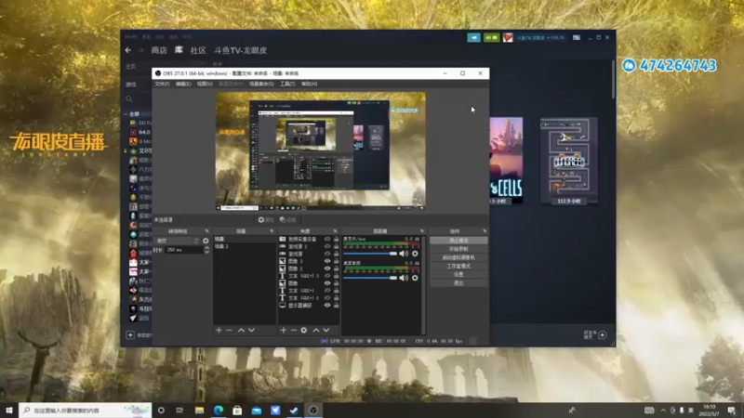The height and width of the screenshot is (418, 744).
Task: Open the 麦克风/Aux audio settings gear
Action: pos(415,254)
